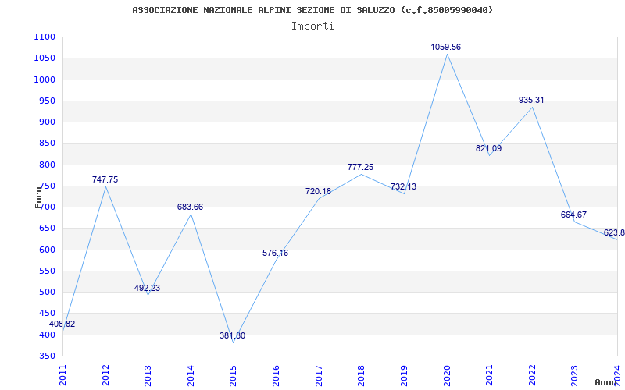Click the data label 683.66
Screen dimensions: 625x390
pos(190,207)
